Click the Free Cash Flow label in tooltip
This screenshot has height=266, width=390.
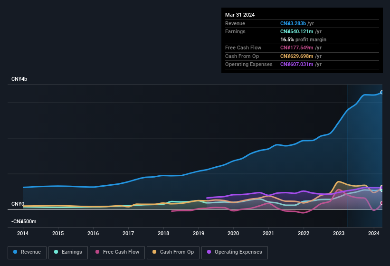pos(243,47)
